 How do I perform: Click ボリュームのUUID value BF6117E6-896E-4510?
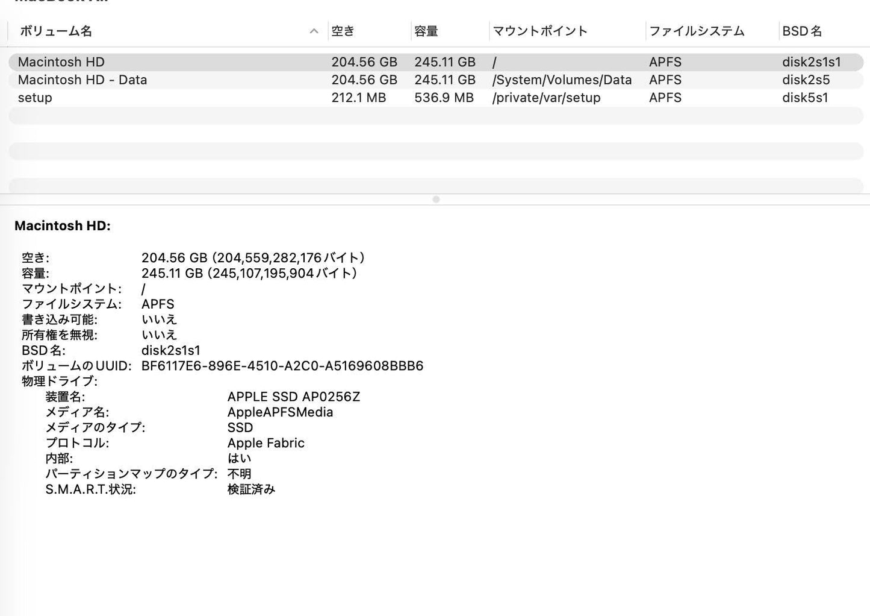282,366
